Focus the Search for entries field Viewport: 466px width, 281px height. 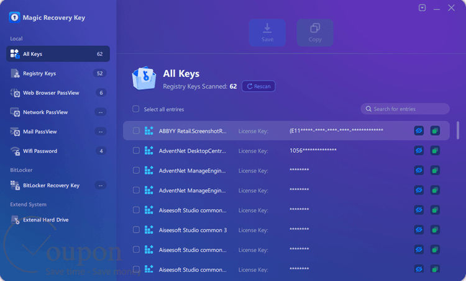(x=405, y=109)
